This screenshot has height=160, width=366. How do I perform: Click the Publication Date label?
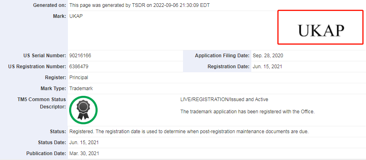point(46,154)
